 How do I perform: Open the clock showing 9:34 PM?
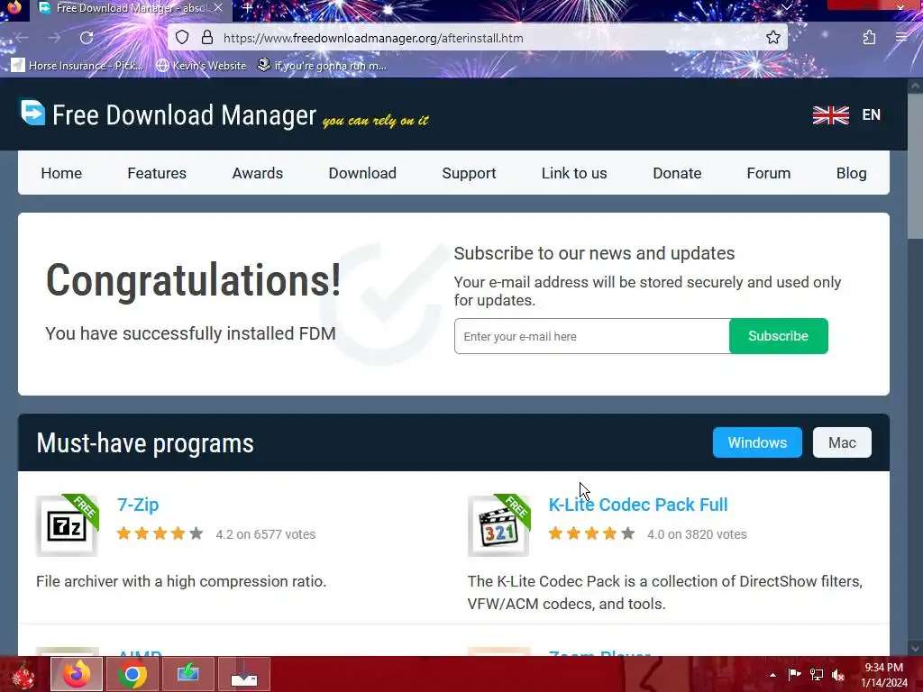tap(884, 674)
